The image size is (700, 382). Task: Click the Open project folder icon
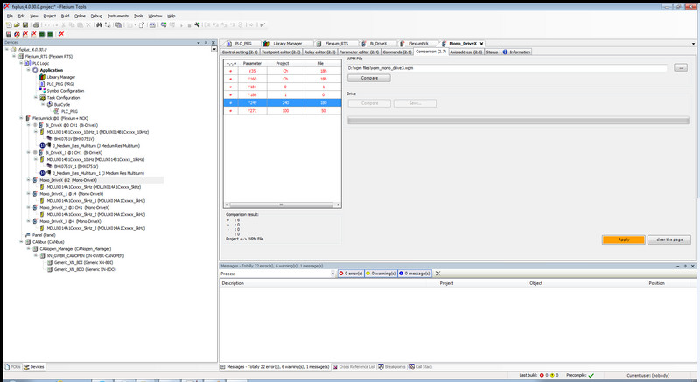(15, 24)
